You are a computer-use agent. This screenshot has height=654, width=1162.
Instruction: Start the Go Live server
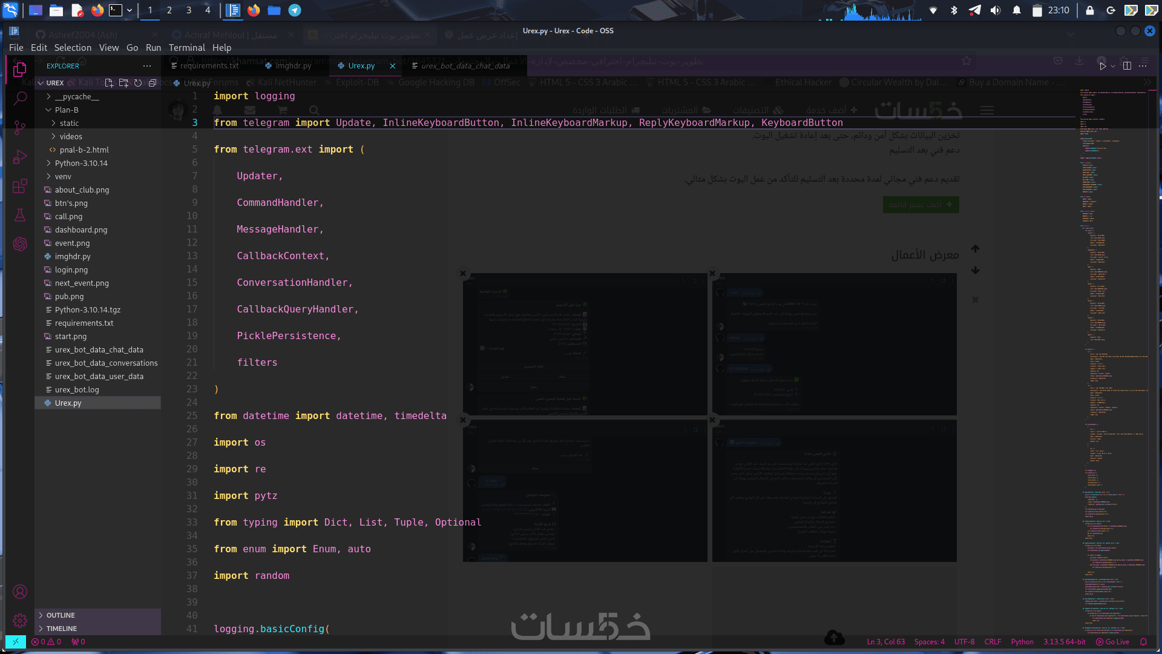tap(1112, 642)
